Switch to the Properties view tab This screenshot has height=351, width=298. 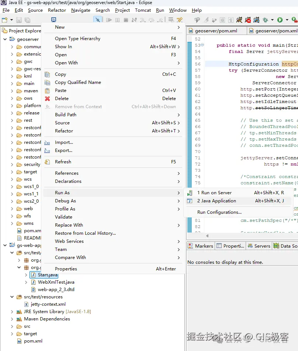pos(231,246)
